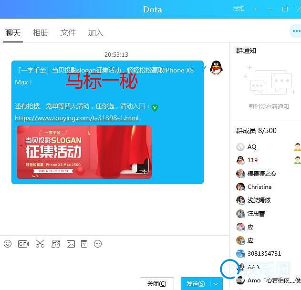This screenshot has height=290, width=301.
Task: Open more tools circle ellipsis icon
Action: [98, 244]
